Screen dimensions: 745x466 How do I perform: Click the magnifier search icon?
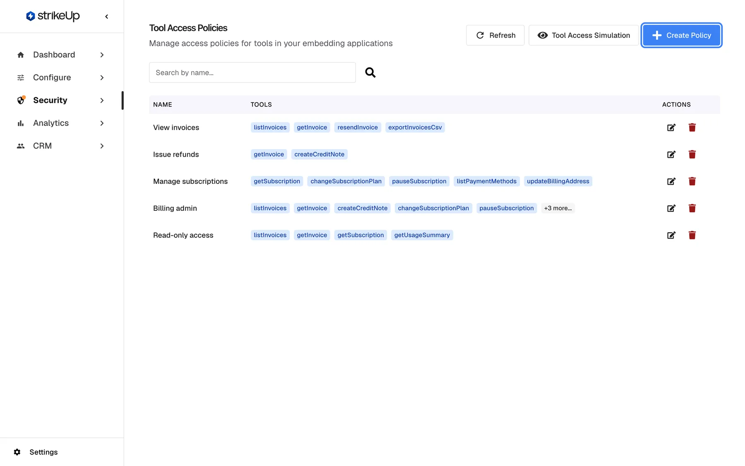[x=370, y=72]
